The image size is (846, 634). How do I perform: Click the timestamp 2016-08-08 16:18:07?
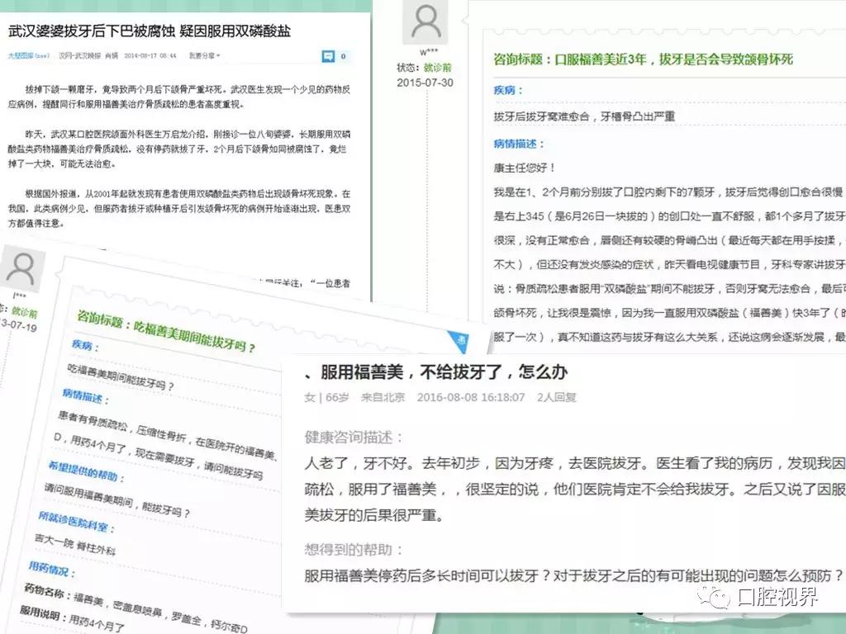click(x=470, y=395)
